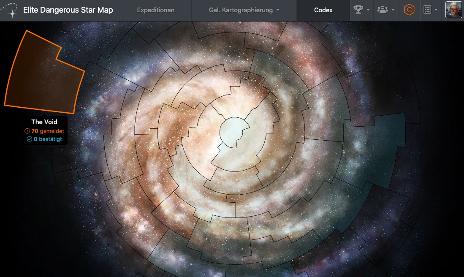The height and width of the screenshot is (277, 464).
Task: Open the Expeditionen menu item
Action: 156,10
